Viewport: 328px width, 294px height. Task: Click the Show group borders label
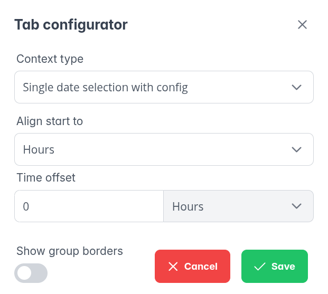pyautogui.click(x=70, y=251)
